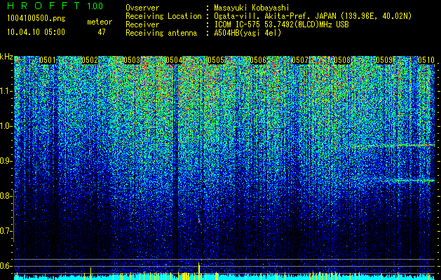This screenshot has width=441, height=280.
Task: Click the Receiving Location label
Action: click(x=163, y=16)
